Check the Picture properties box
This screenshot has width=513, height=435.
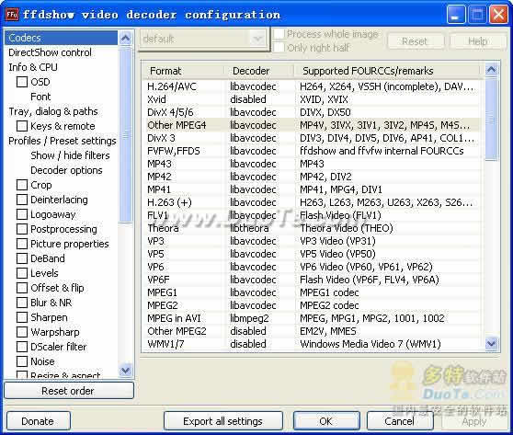[x=22, y=244]
